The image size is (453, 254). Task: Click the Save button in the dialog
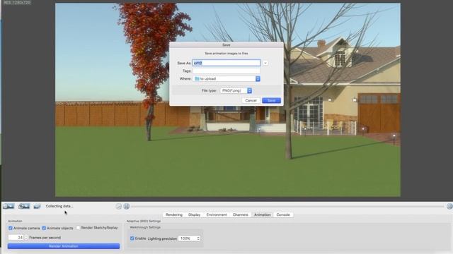[271, 100]
